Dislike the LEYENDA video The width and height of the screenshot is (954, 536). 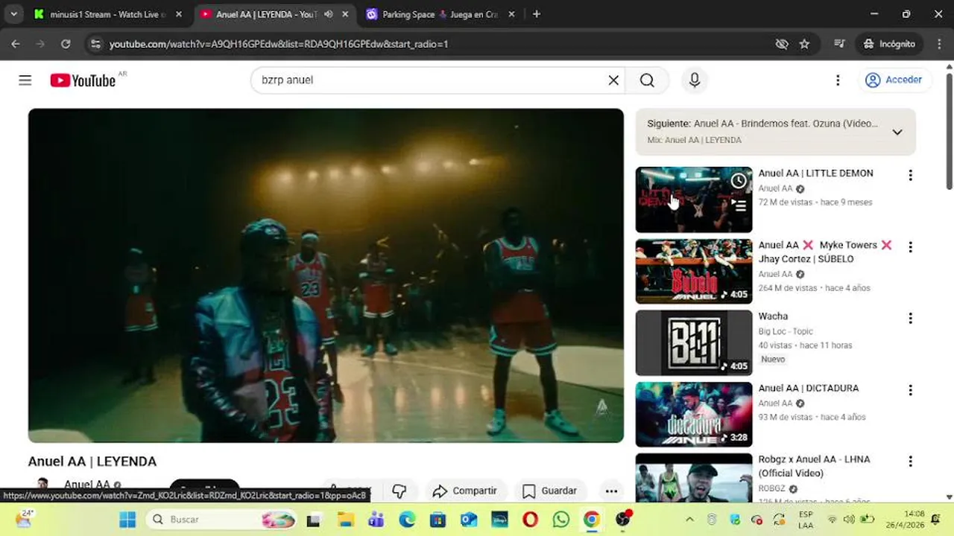coord(399,491)
